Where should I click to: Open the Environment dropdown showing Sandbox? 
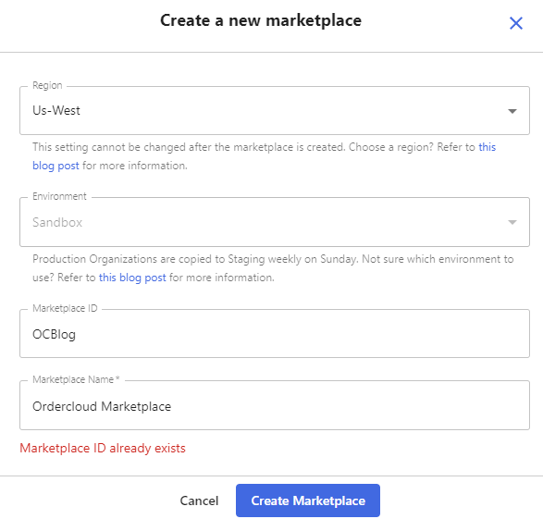coord(275,222)
